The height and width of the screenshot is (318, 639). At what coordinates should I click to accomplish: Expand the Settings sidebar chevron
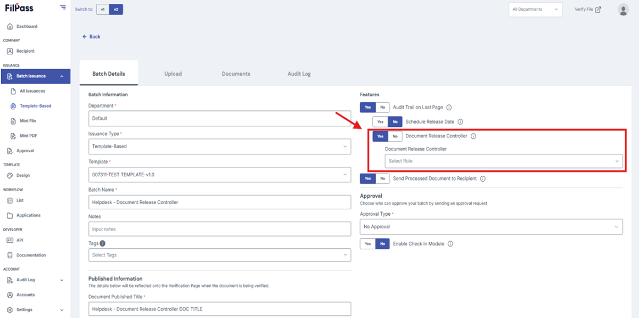click(x=62, y=309)
